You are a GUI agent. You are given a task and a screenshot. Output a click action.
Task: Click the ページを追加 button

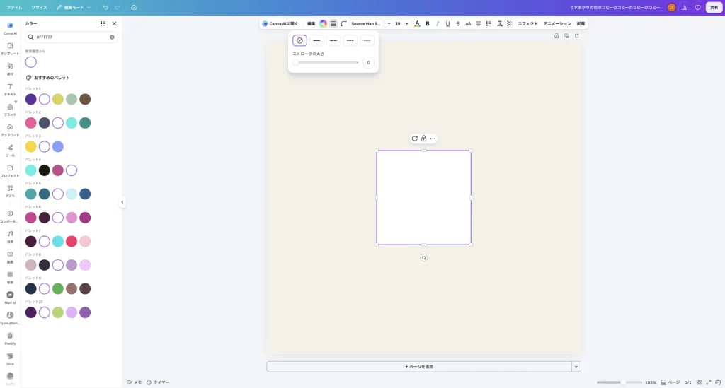coord(419,367)
